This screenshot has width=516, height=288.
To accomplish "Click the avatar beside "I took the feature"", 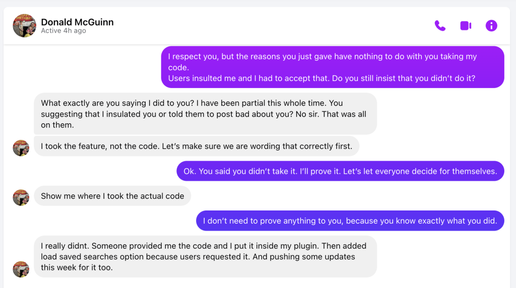I will pyautogui.click(x=21, y=148).
